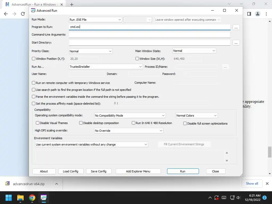Click the Close button

(216, 171)
